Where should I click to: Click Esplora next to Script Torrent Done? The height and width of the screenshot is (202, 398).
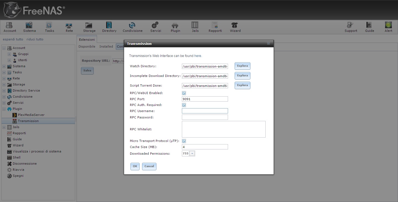(x=242, y=85)
